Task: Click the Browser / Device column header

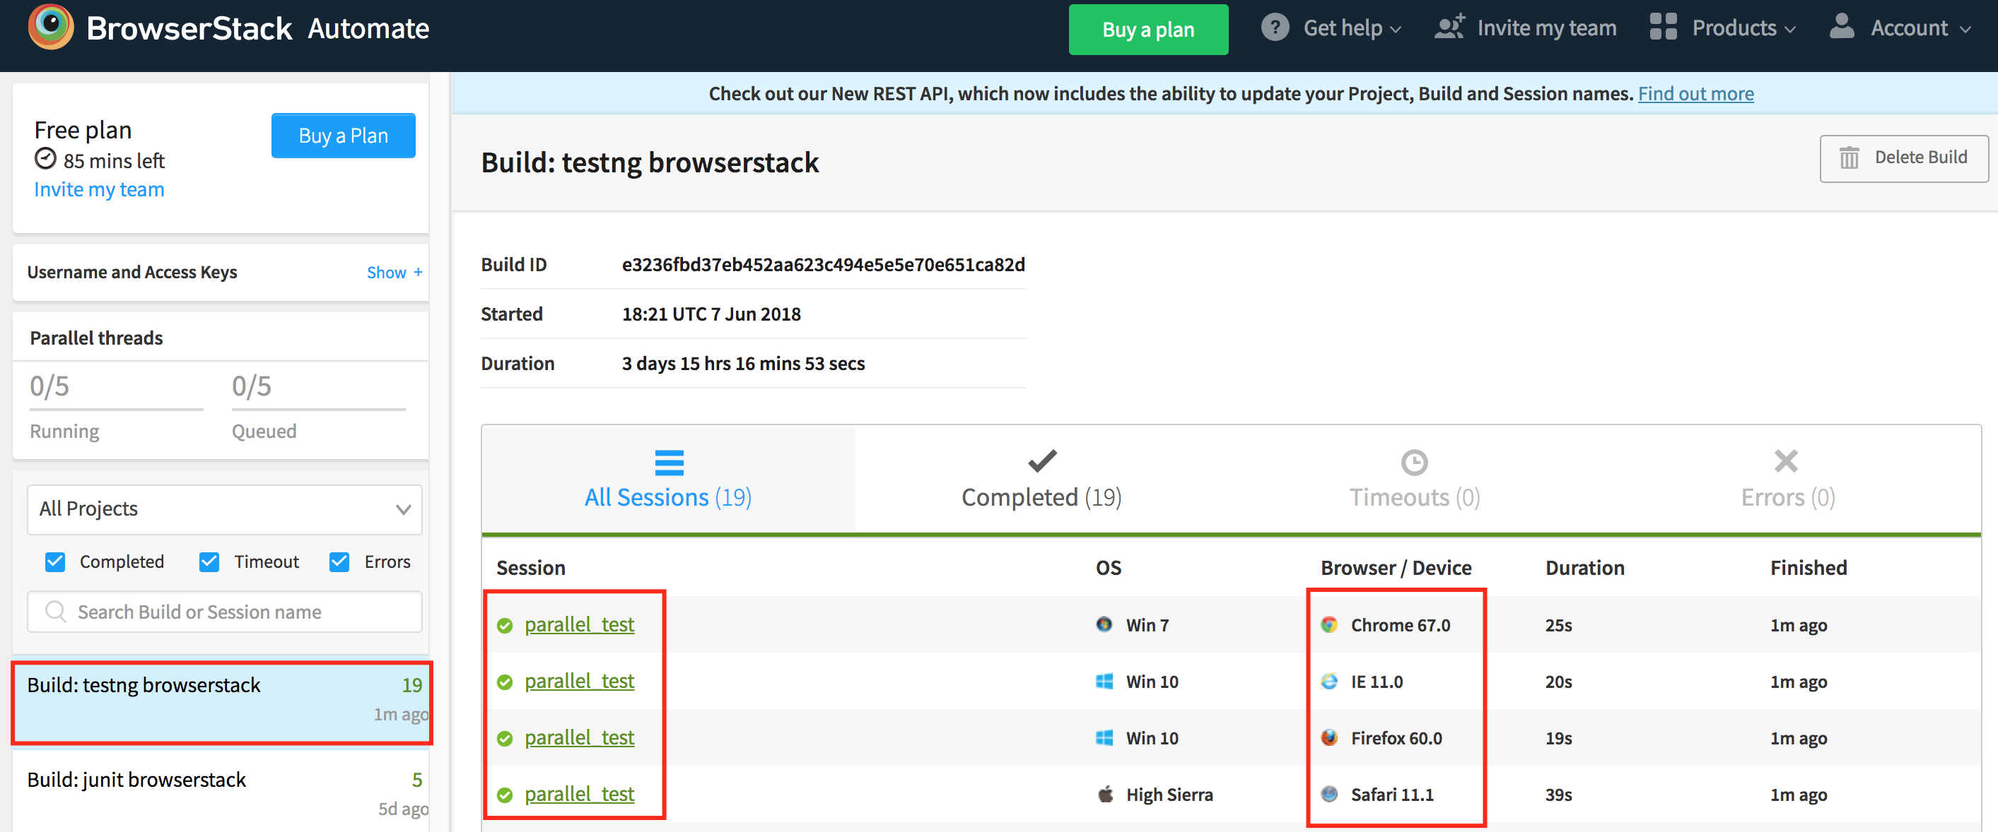Action: pyautogui.click(x=1396, y=567)
